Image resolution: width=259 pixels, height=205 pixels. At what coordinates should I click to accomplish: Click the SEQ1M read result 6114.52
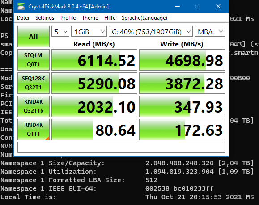click(94, 60)
